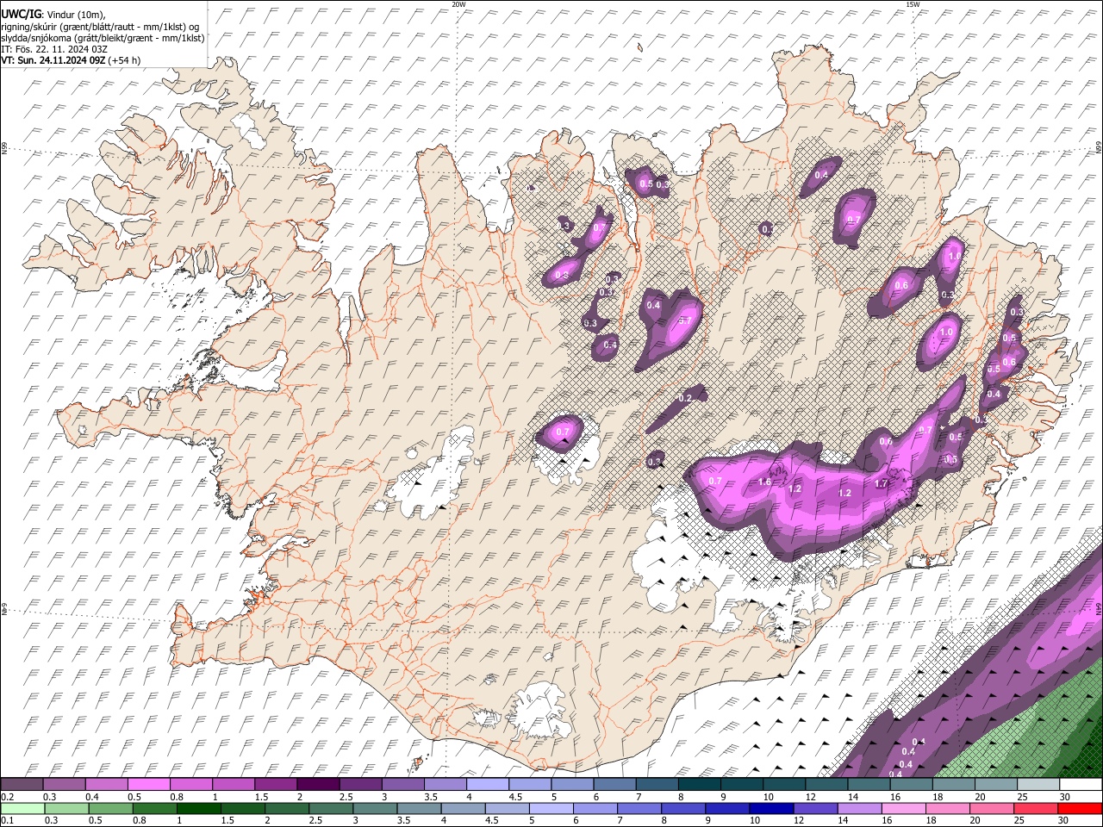Click the snow scale swatch starting at 0.2

click(x=22, y=784)
